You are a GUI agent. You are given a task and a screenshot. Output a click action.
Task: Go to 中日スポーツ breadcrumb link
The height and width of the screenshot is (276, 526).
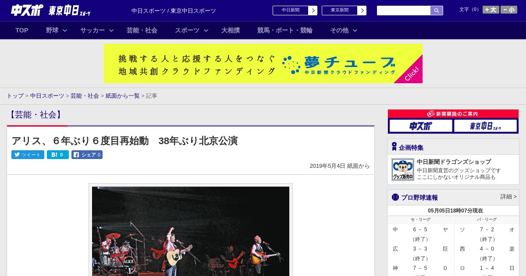[47, 96]
